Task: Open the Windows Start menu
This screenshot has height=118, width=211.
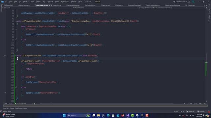Action: 64,115
